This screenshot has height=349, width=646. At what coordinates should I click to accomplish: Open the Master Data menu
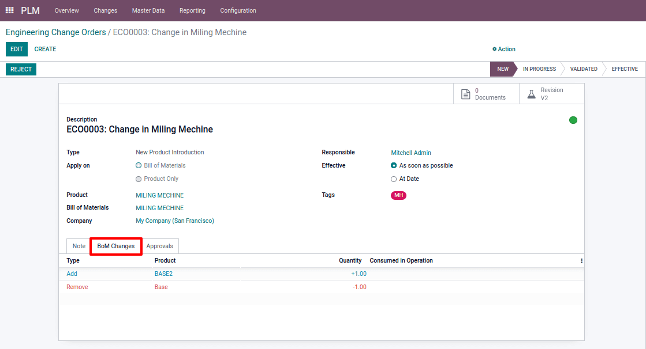coord(148,10)
